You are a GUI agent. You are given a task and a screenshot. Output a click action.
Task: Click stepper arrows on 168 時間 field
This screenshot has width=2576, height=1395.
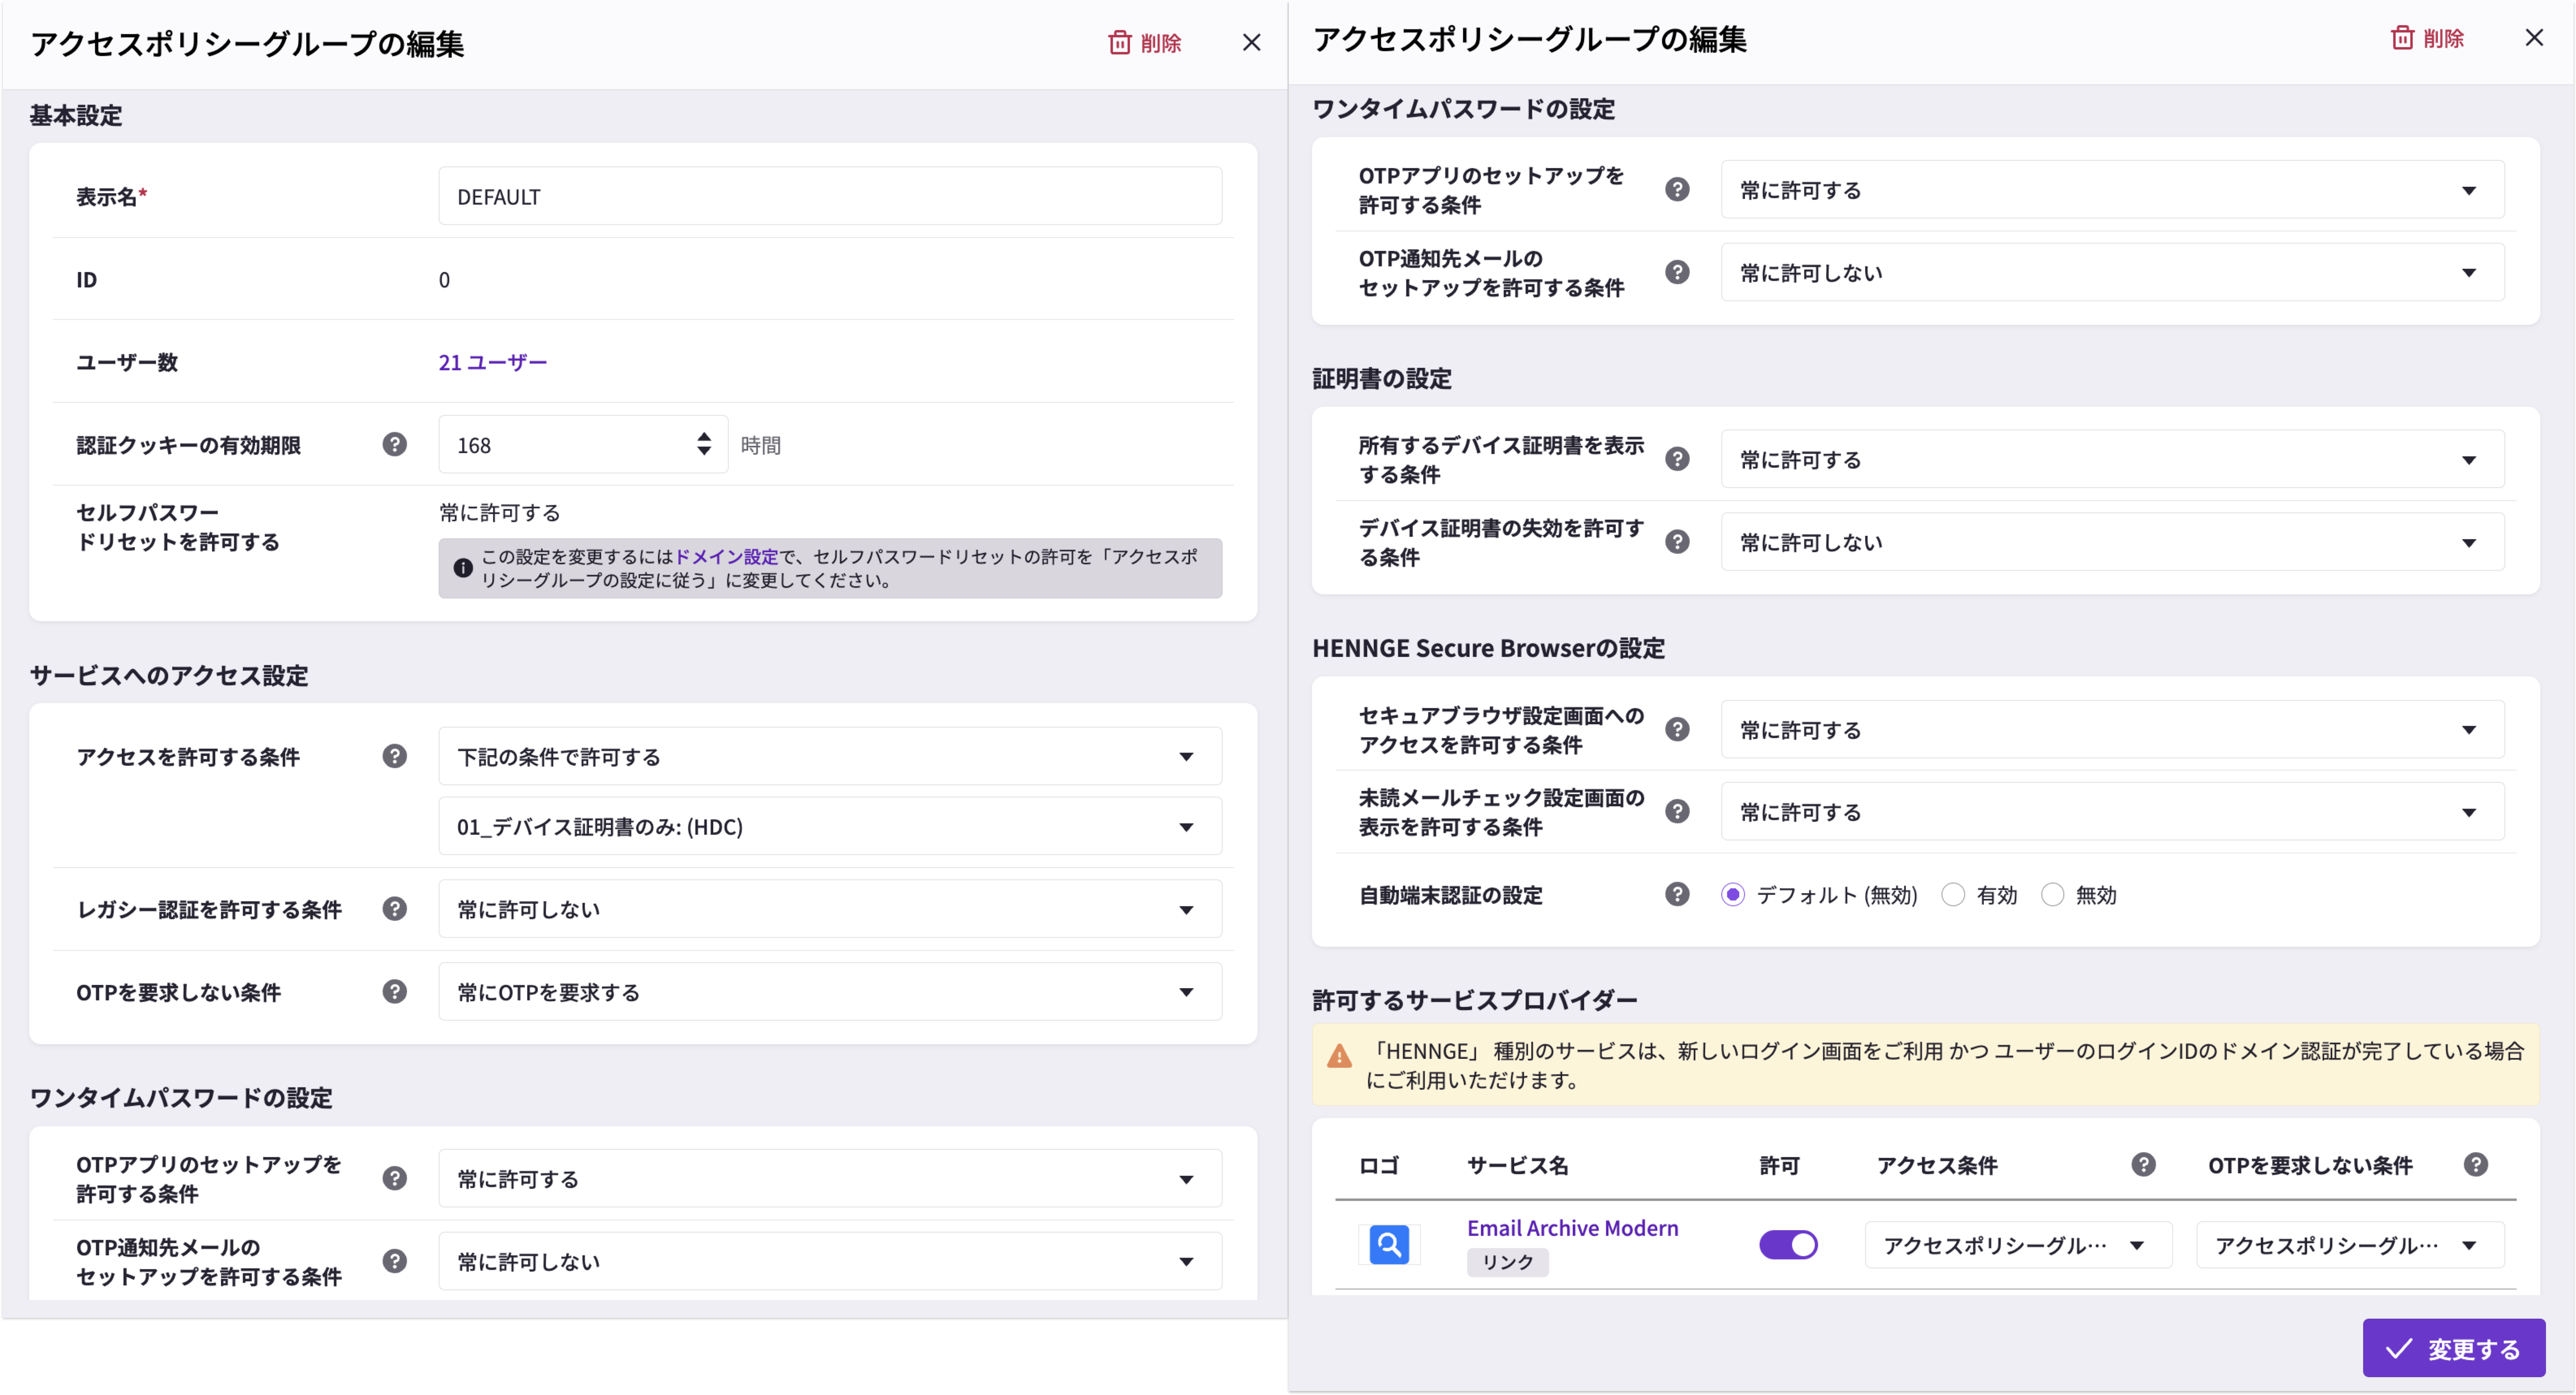pos(704,444)
